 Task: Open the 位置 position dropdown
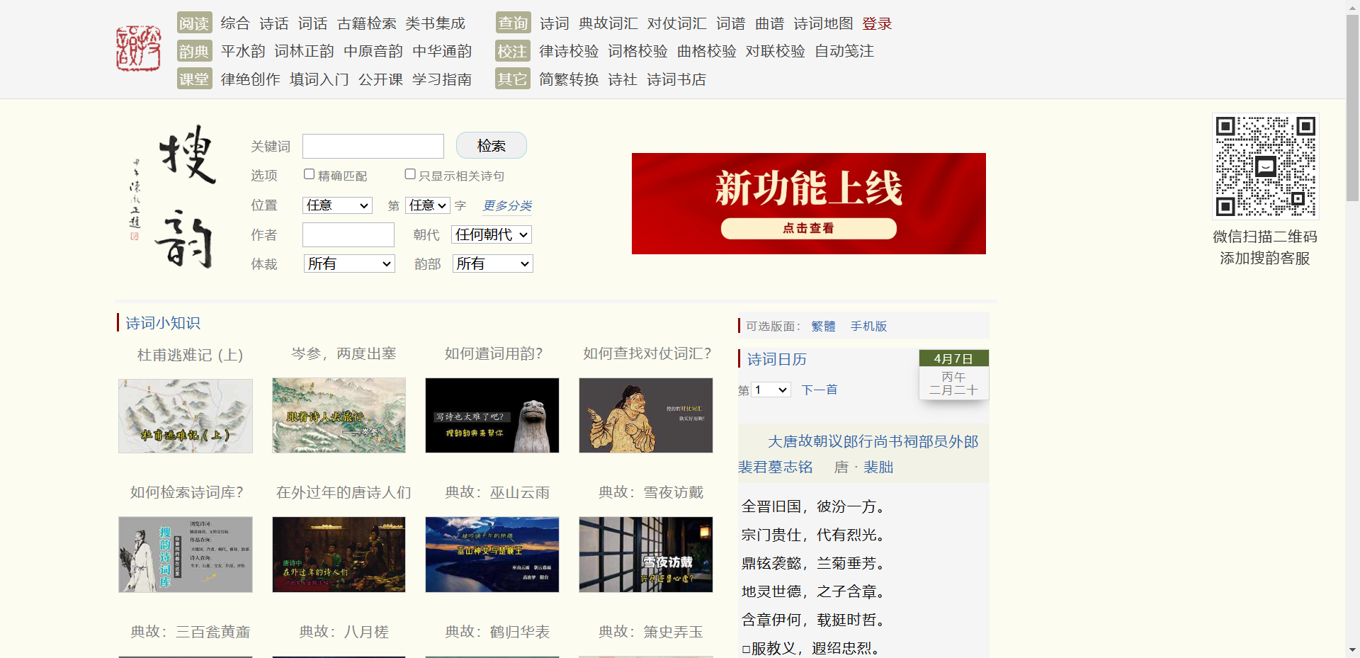pyautogui.click(x=336, y=205)
